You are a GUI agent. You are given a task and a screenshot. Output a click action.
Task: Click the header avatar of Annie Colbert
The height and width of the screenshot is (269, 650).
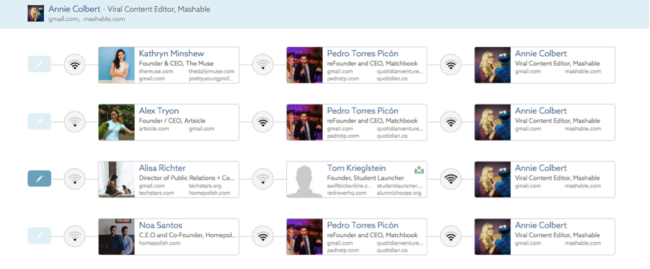click(36, 13)
